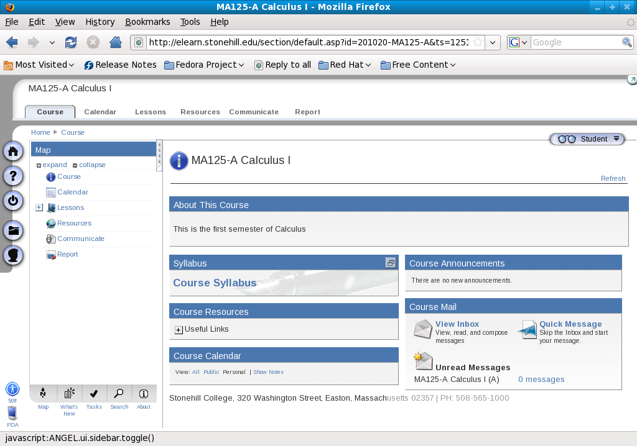Open the folder icon in left sidebar

pyautogui.click(x=14, y=231)
